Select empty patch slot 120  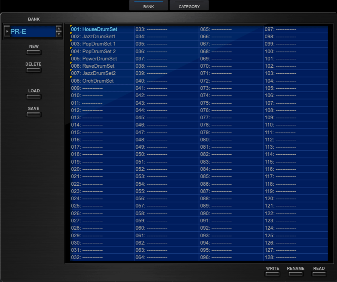click(296, 199)
